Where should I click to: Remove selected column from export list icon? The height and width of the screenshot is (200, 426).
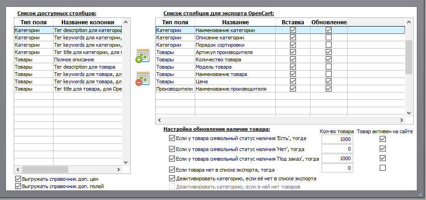(x=142, y=79)
